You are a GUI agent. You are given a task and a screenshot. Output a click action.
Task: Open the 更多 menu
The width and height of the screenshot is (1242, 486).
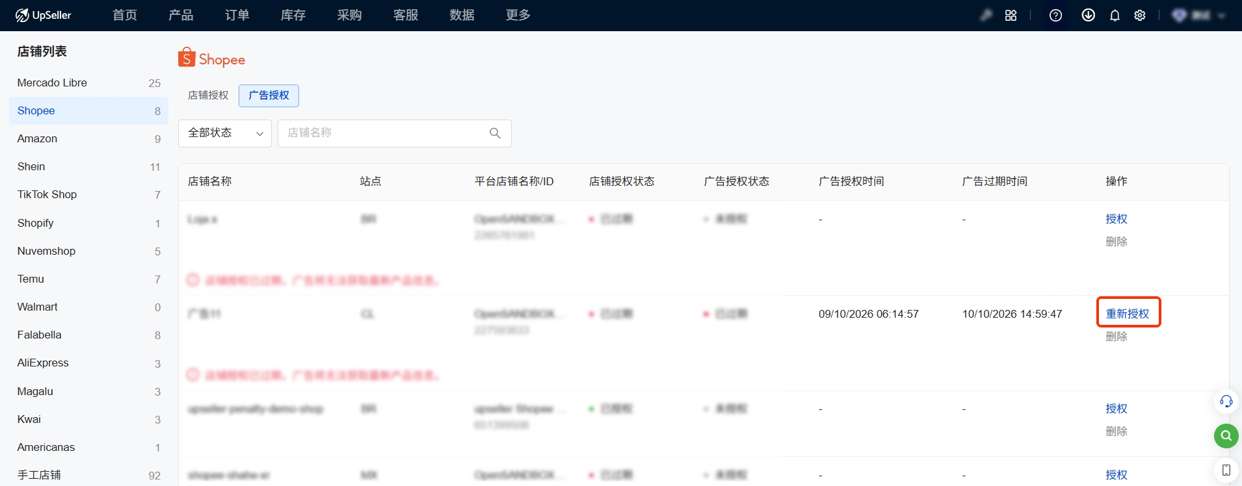(518, 15)
